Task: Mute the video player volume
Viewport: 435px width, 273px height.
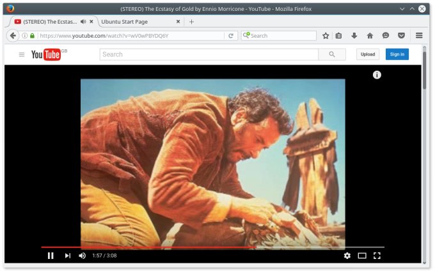Action: pyautogui.click(x=82, y=256)
